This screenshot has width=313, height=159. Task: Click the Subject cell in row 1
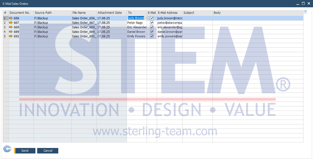click(197, 18)
